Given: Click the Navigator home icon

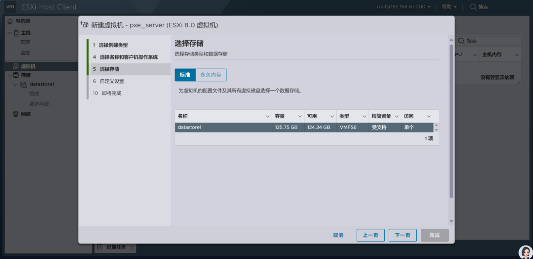Looking at the screenshot, I should (x=11, y=21).
